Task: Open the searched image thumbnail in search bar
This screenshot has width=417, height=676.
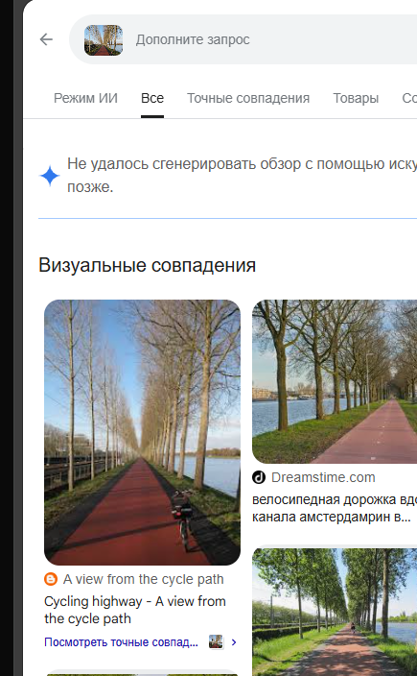Action: (104, 40)
